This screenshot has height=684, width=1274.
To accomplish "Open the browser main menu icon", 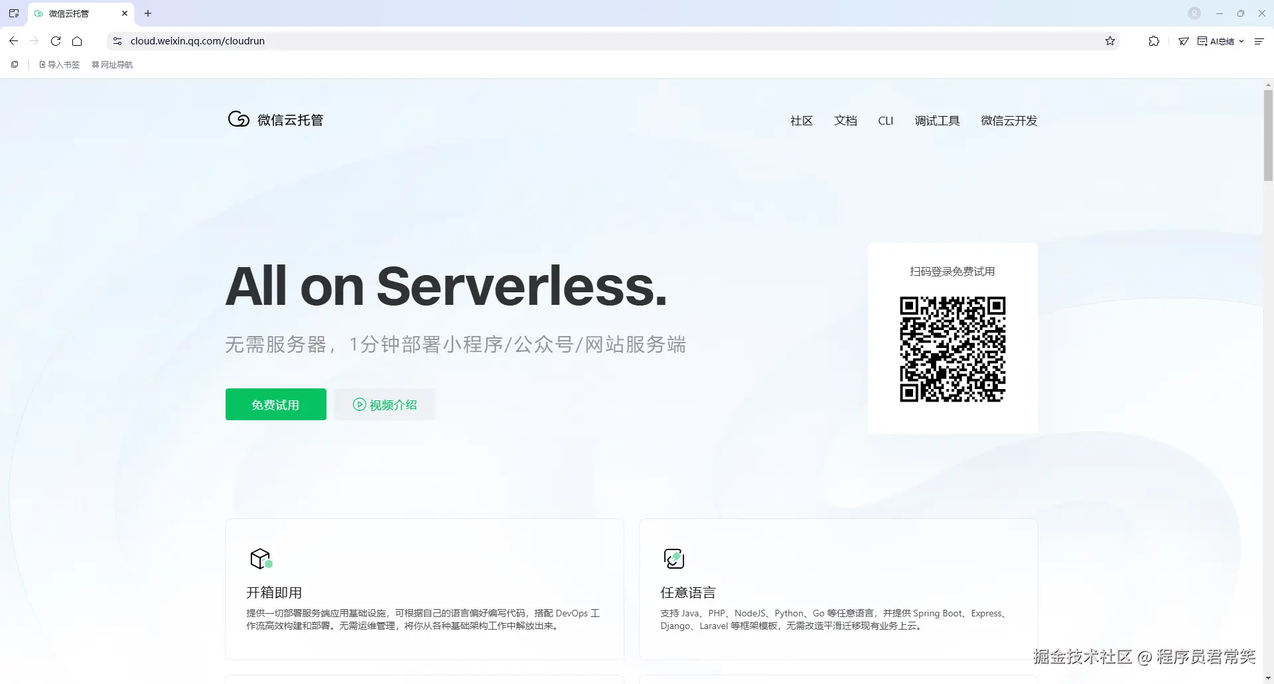I will pyautogui.click(x=1259, y=41).
